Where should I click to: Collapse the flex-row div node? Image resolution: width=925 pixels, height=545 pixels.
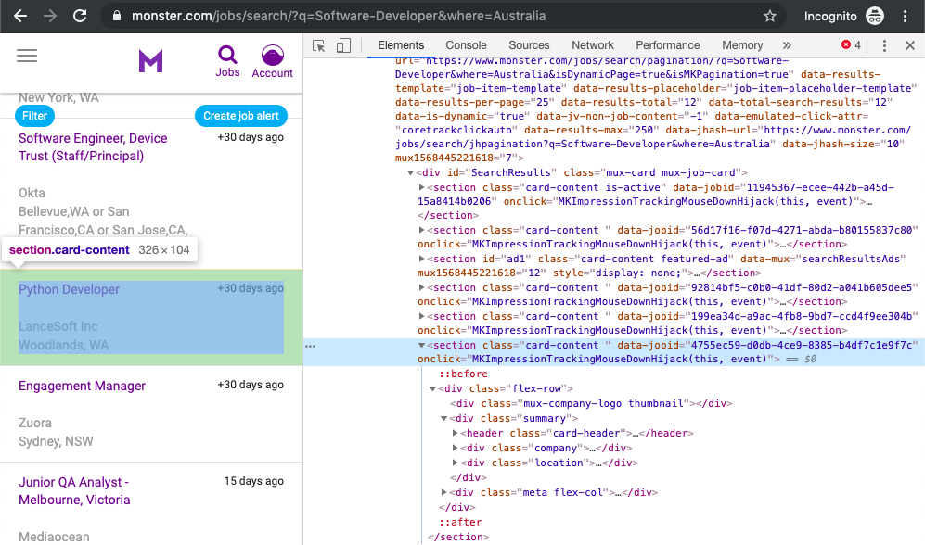(x=432, y=389)
